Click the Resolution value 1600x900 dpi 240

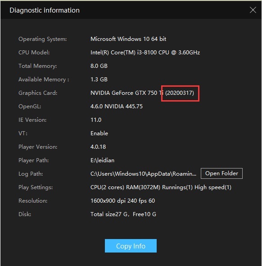122,201
